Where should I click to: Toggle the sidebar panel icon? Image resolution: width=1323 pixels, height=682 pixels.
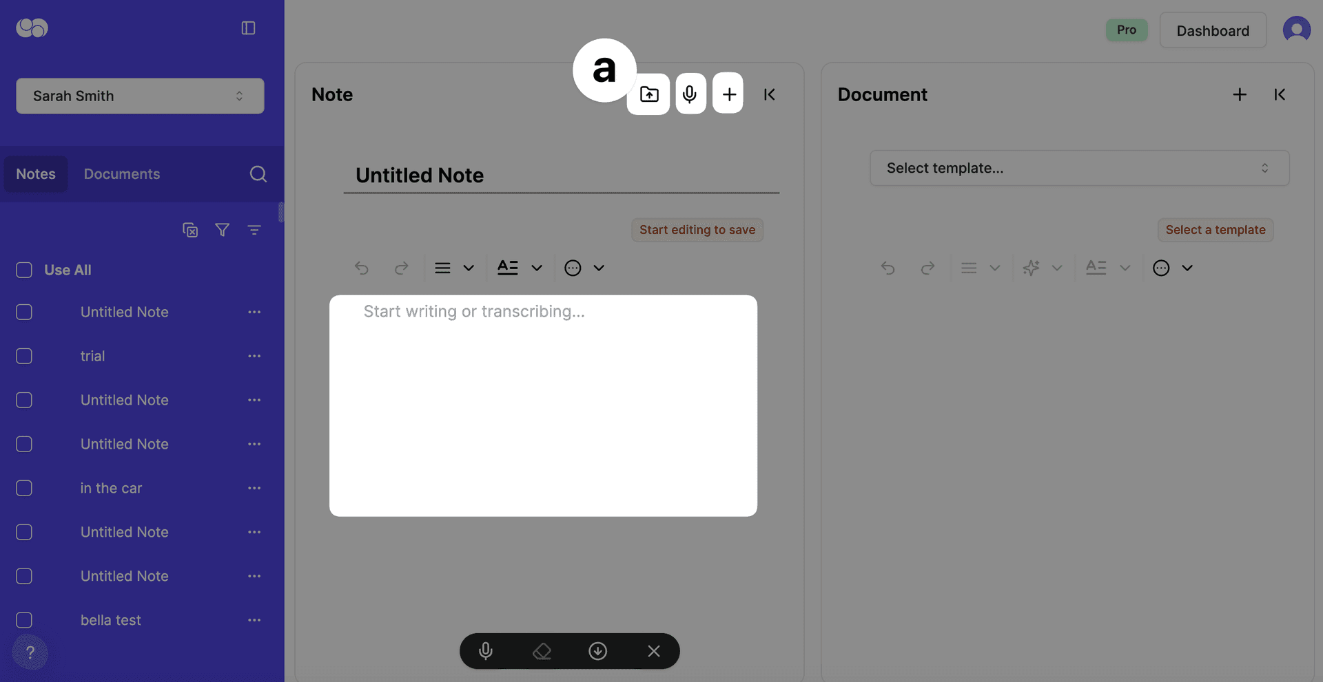coord(248,28)
